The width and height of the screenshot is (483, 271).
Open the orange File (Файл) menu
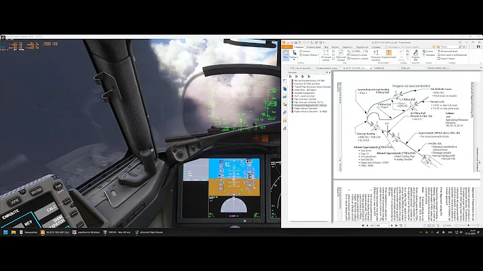[x=287, y=47]
